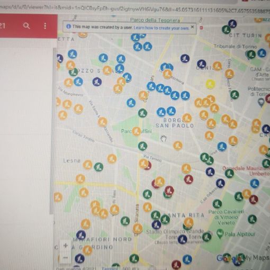Select the orange marker on Parco Ruffini
This screenshot has height=270, width=270.
point(136,131)
